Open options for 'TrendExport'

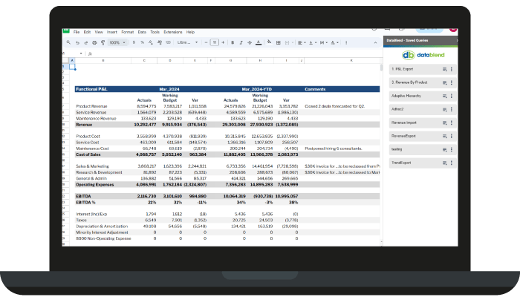452,163
